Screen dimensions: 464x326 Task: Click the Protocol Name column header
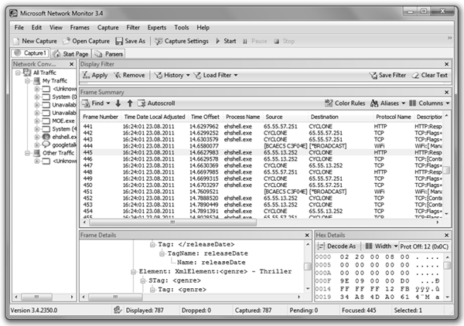pyautogui.click(x=394, y=117)
